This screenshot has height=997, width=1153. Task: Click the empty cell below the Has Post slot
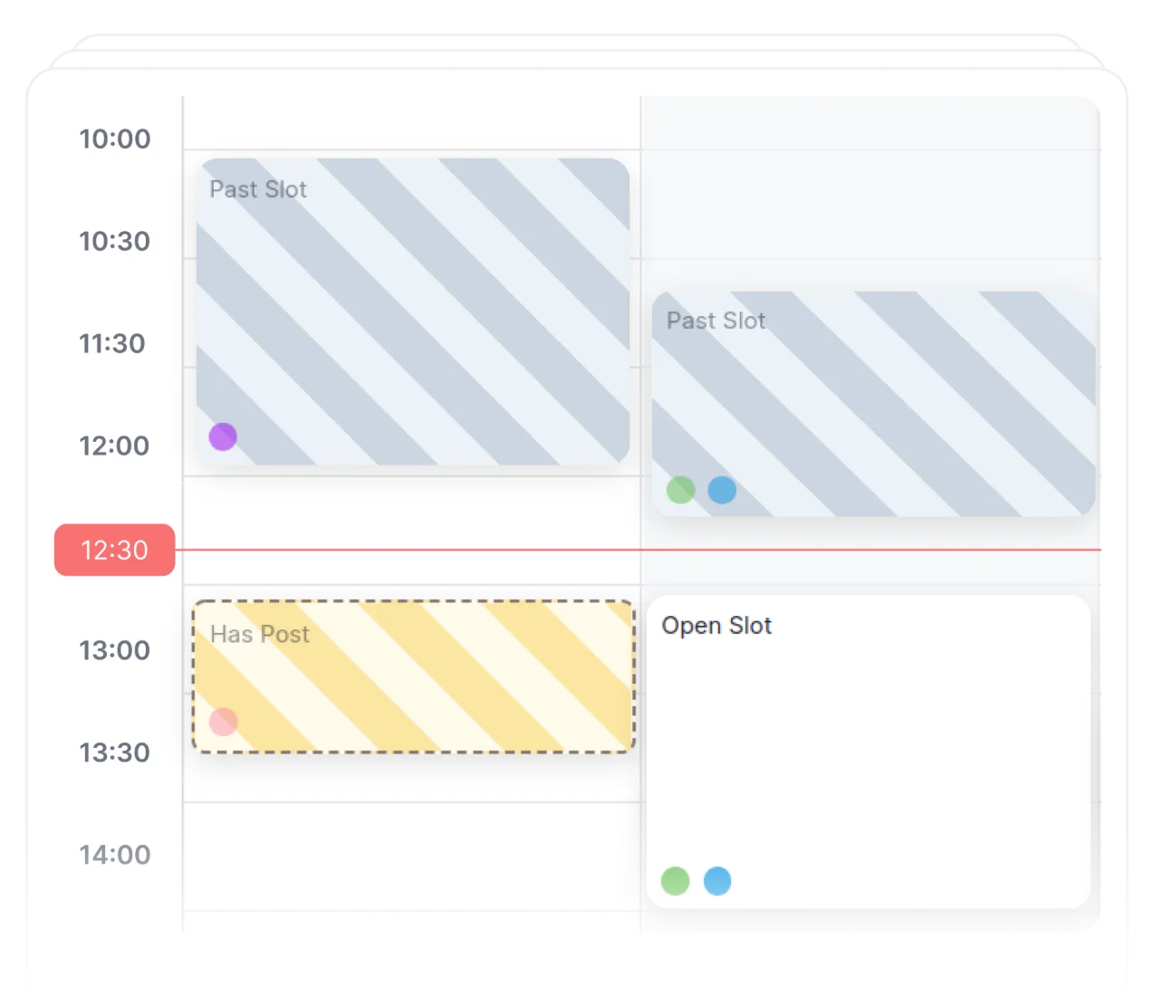[x=412, y=856]
